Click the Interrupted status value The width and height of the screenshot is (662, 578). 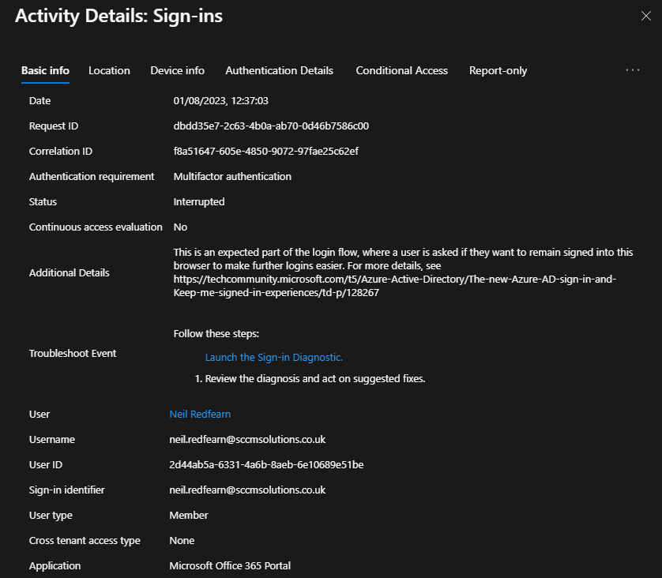coord(199,201)
